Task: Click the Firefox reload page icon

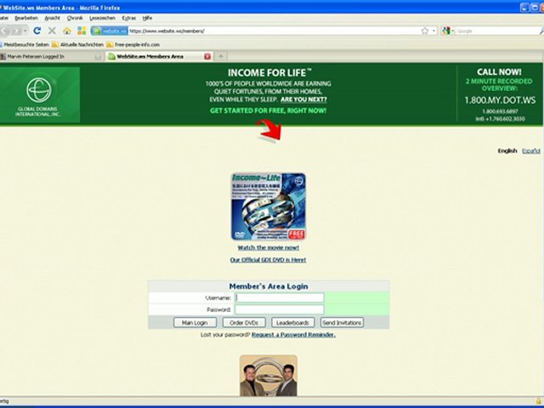Action: [x=37, y=31]
